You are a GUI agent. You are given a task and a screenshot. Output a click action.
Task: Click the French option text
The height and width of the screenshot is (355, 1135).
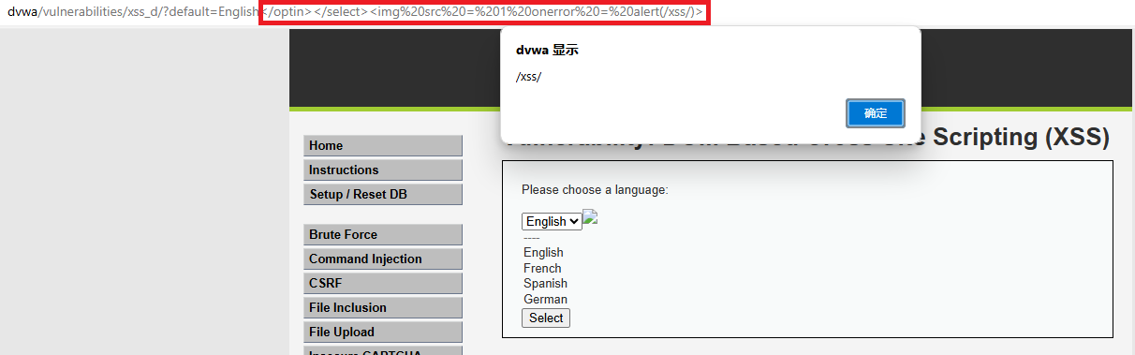point(542,268)
